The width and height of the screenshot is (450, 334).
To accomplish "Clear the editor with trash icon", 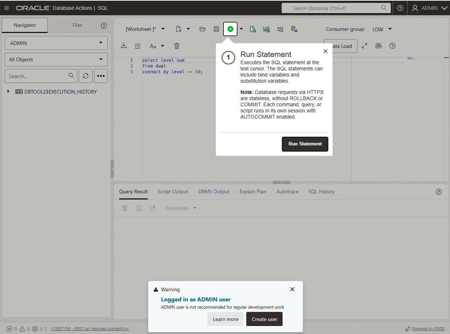I will click(x=177, y=46).
